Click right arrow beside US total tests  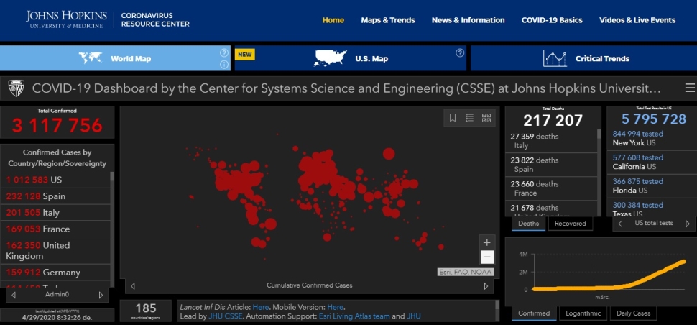click(x=688, y=224)
